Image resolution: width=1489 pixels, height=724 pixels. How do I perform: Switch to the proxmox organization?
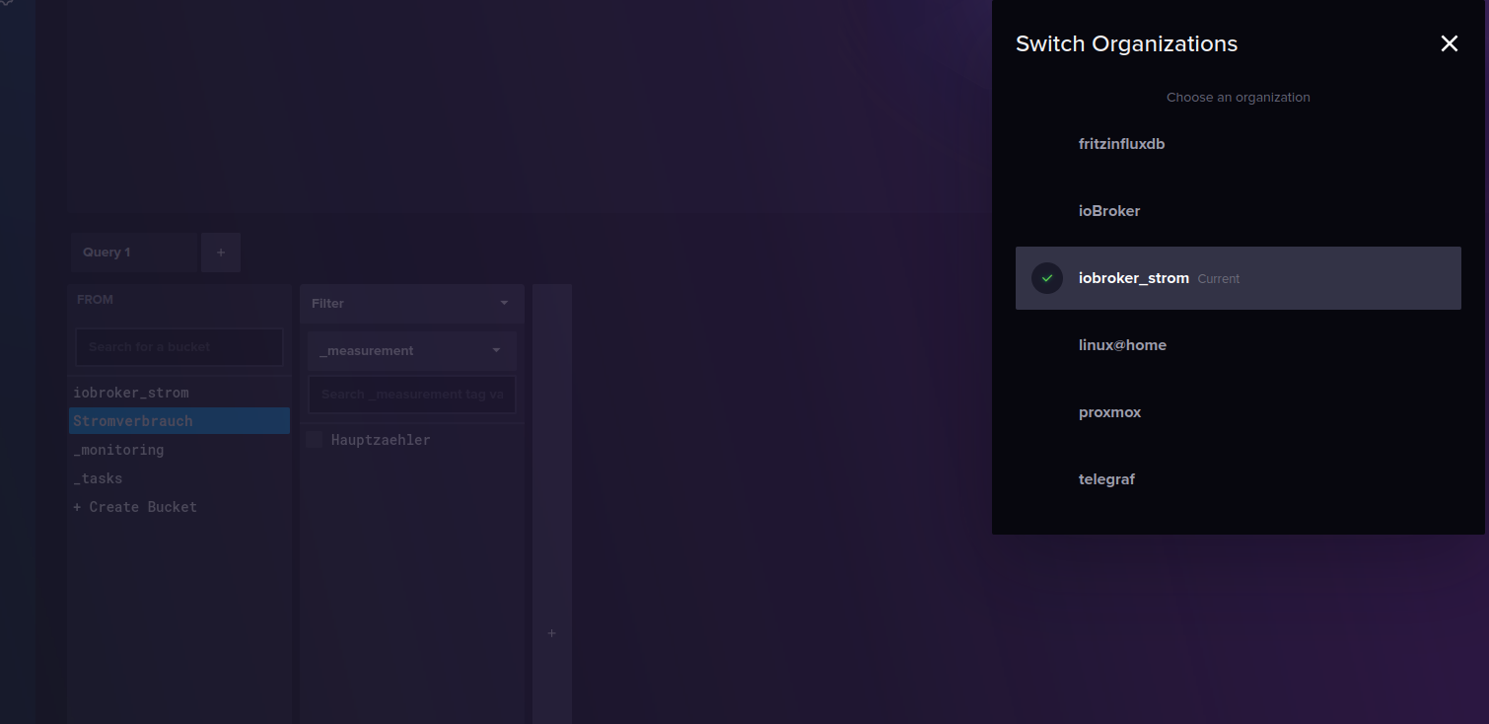pos(1238,412)
